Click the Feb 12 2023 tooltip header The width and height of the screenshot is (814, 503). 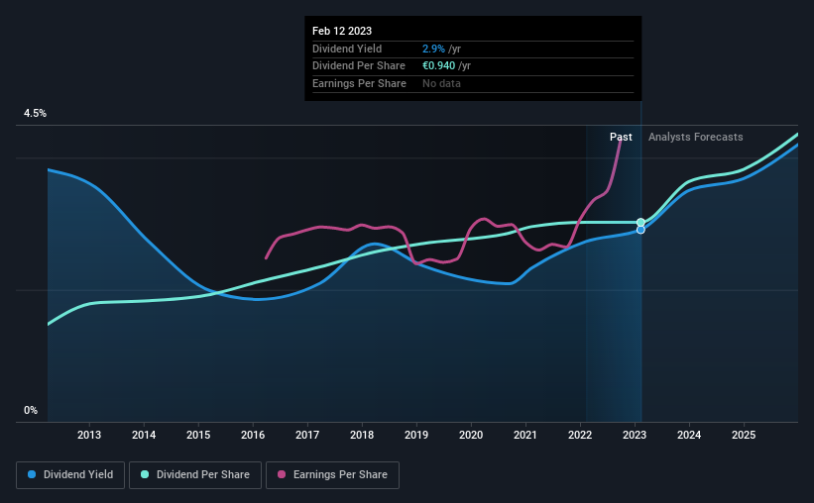[x=342, y=31]
